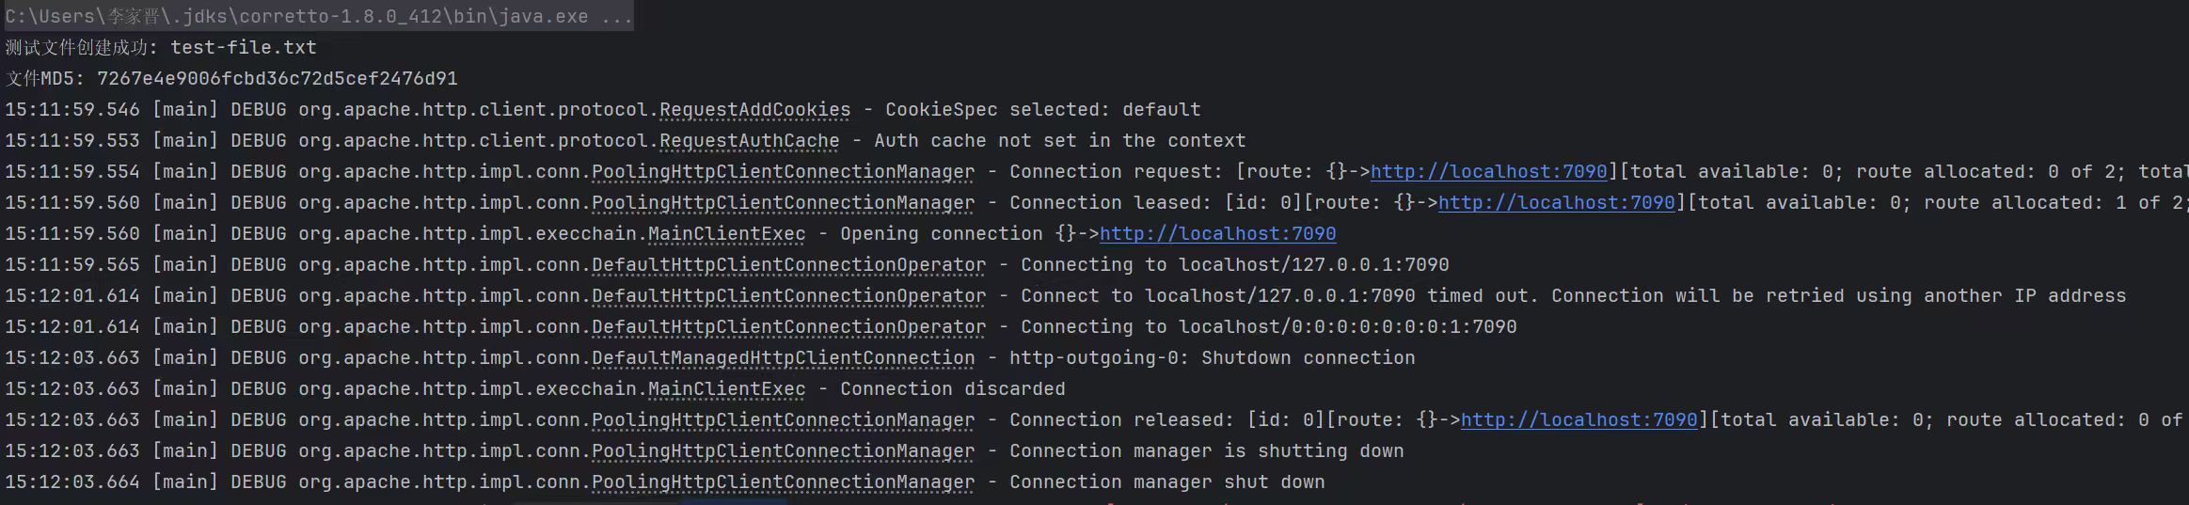2189x505 pixels.
Task: Open the DefaultManagedHttpClientConnection class link
Action: pyautogui.click(x=783, y=358)
